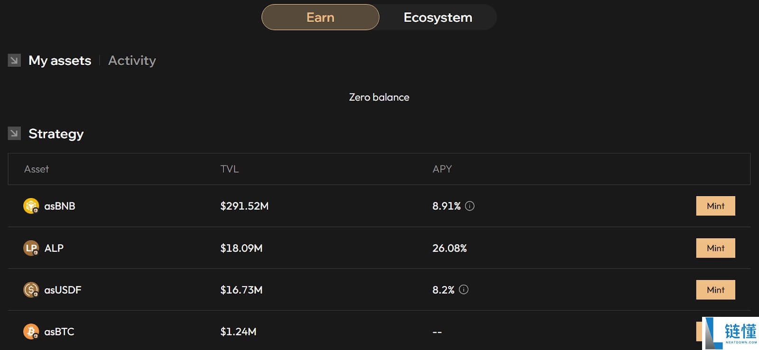Mint asUSDF
Screen dimensions: 759x350
pyautogui.click(x=715, y=290)
